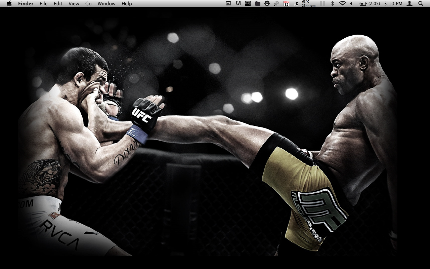The width and height of the screenshot is (430, 269).
Task: Open the View menu
Action: tap(74, 4)
